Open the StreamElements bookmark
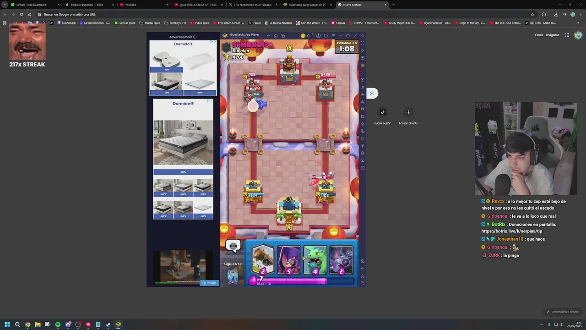The width and height of the screenshot is (586, 330). point(94,22)
